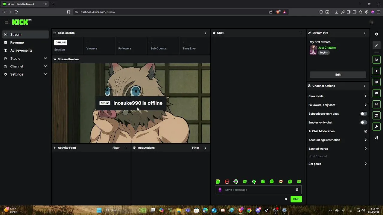Open Google Chrome from the taskbar
Viewport: 383px width, 215px height.
(249, 210)
